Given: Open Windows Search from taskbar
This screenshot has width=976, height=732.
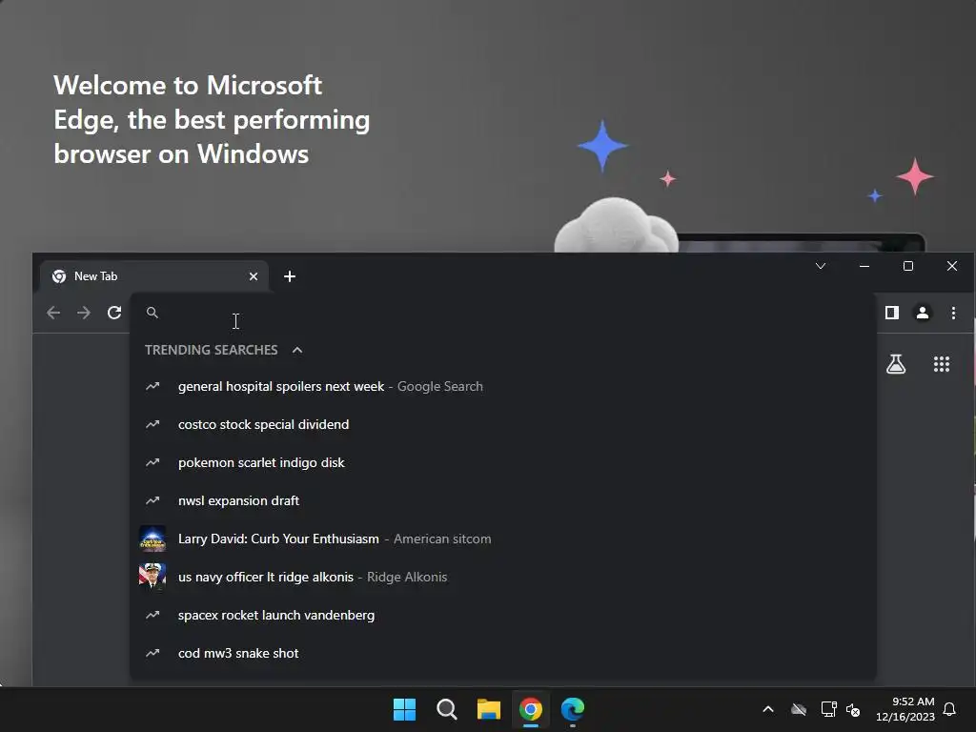Looking at the screenshot, I should (x=446, y=709).
